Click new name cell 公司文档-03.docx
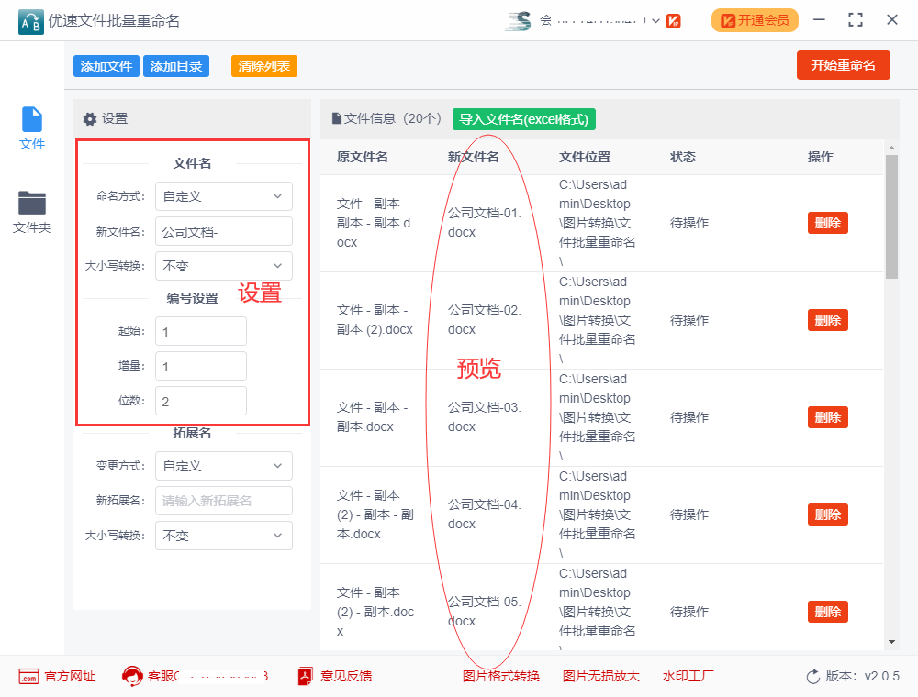The width and height of the screenshot is (918, 697). 485,417
